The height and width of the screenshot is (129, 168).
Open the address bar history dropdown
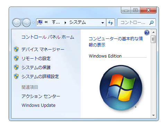click(x=103, y=23)
